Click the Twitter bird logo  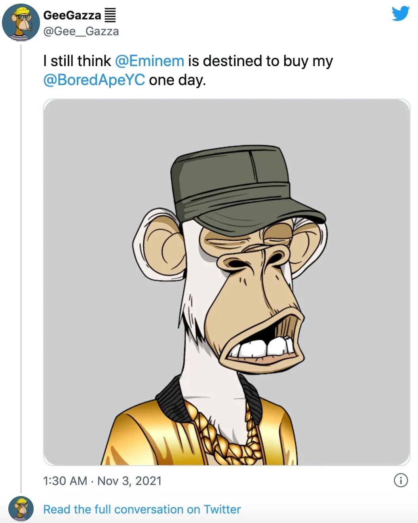click(401, 14)
